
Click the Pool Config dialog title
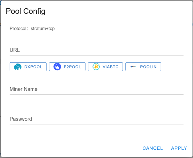click(26, 11)
